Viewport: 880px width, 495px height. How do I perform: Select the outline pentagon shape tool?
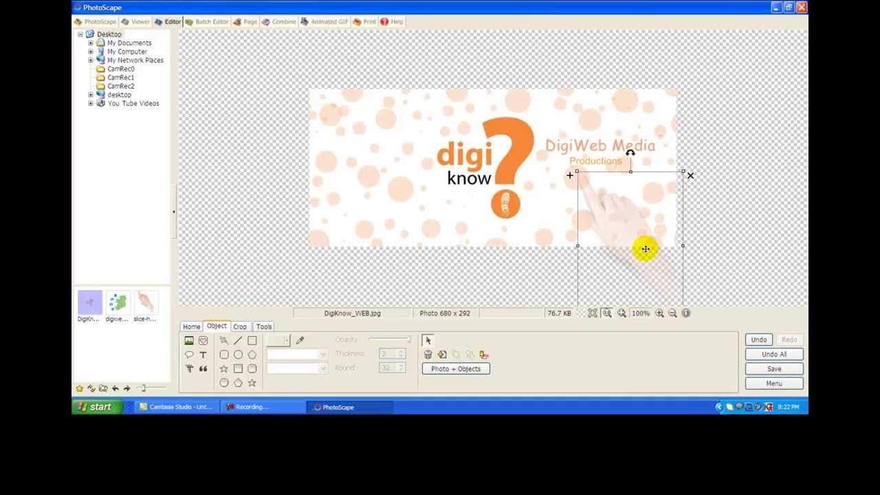(252, 355)
